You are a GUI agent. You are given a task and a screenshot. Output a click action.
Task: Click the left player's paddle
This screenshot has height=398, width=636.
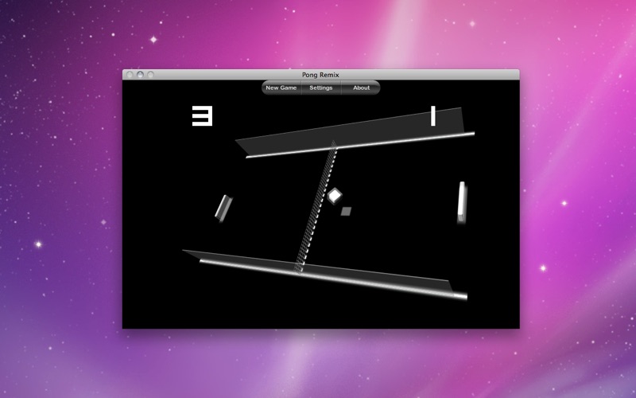point(223,209)
